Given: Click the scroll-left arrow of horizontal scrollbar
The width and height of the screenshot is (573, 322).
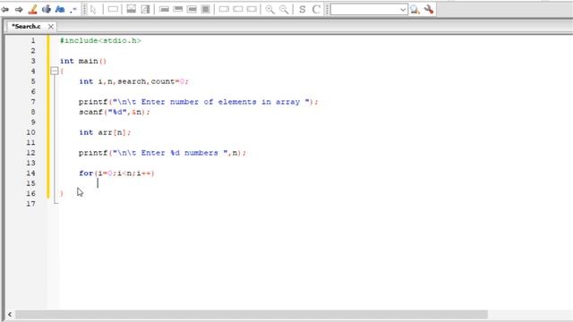Looking at the screenshot, I should [x=10, y=314].
